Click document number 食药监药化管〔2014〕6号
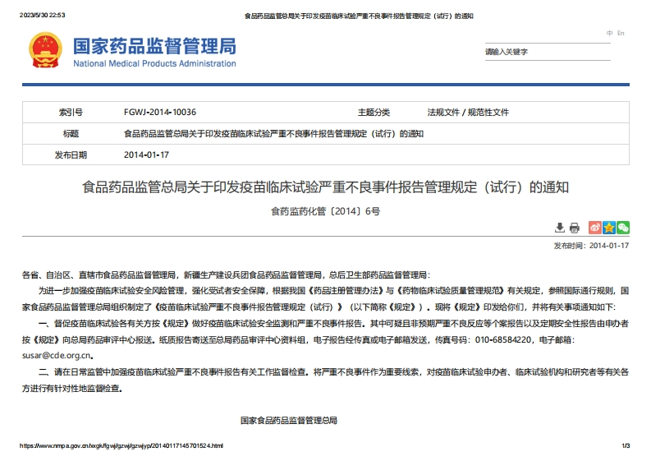 pyautogui.click(x=325, y=211)
